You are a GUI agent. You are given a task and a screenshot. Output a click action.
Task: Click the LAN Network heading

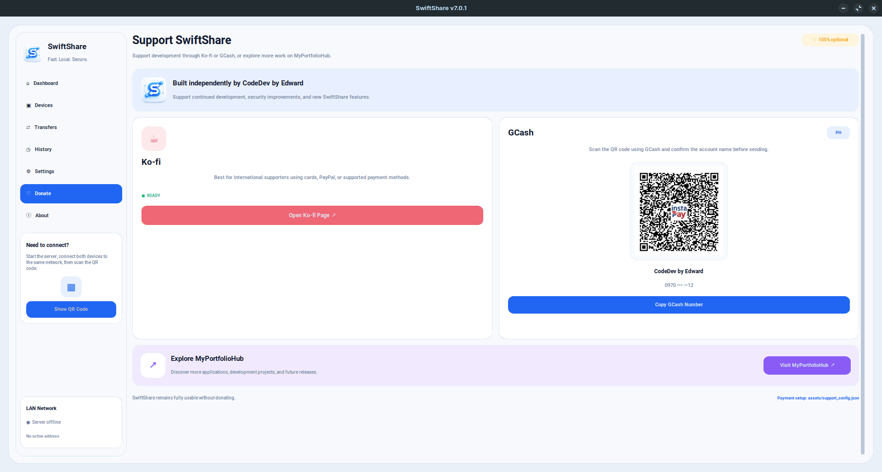pyautogui.click(x=41, y=409)
